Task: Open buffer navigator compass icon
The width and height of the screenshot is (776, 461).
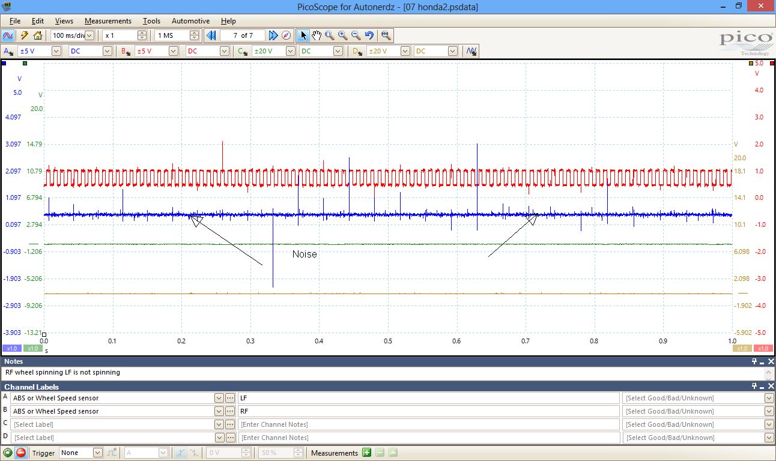Action: (286, 35)
